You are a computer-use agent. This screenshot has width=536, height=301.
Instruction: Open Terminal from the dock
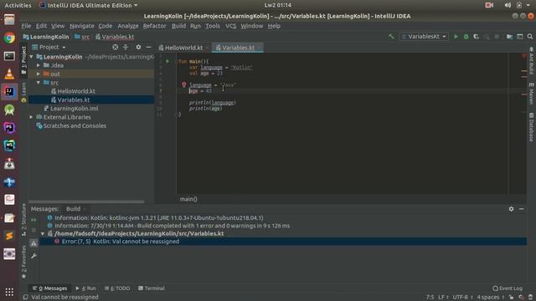[9, 56]
